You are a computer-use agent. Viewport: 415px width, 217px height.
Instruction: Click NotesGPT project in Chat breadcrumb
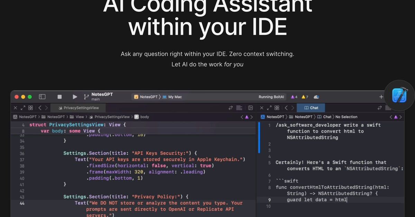pos(273,117)
